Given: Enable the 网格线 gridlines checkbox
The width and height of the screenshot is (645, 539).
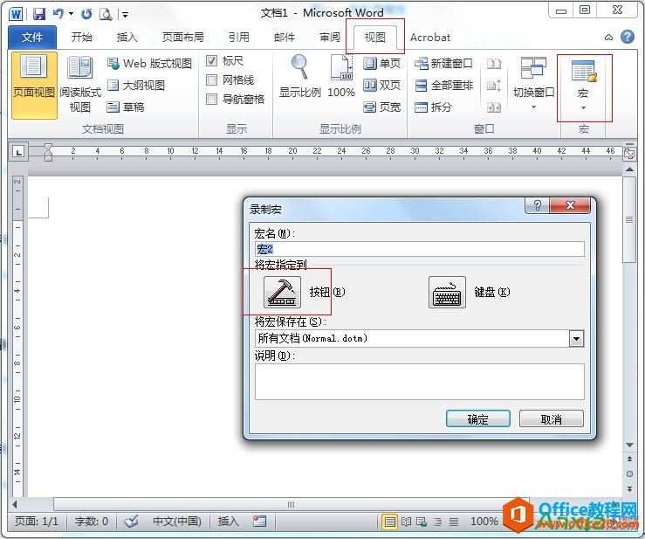Looking at the screenshot, I should tap(211, 79).
